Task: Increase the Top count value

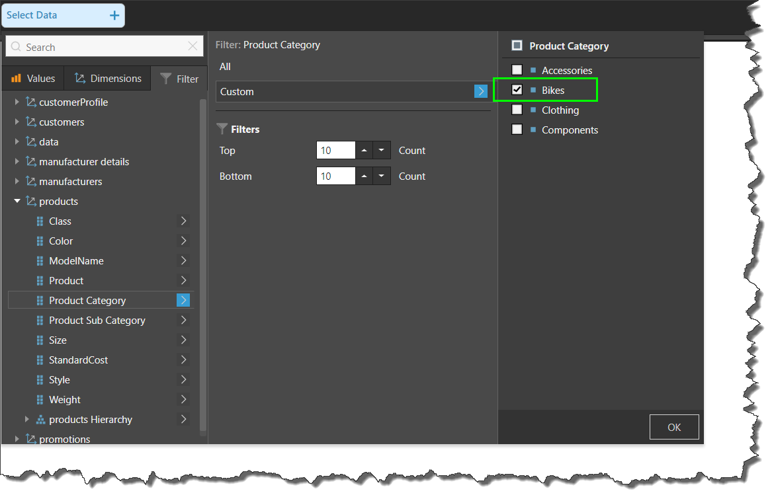Action: point(365,151)
